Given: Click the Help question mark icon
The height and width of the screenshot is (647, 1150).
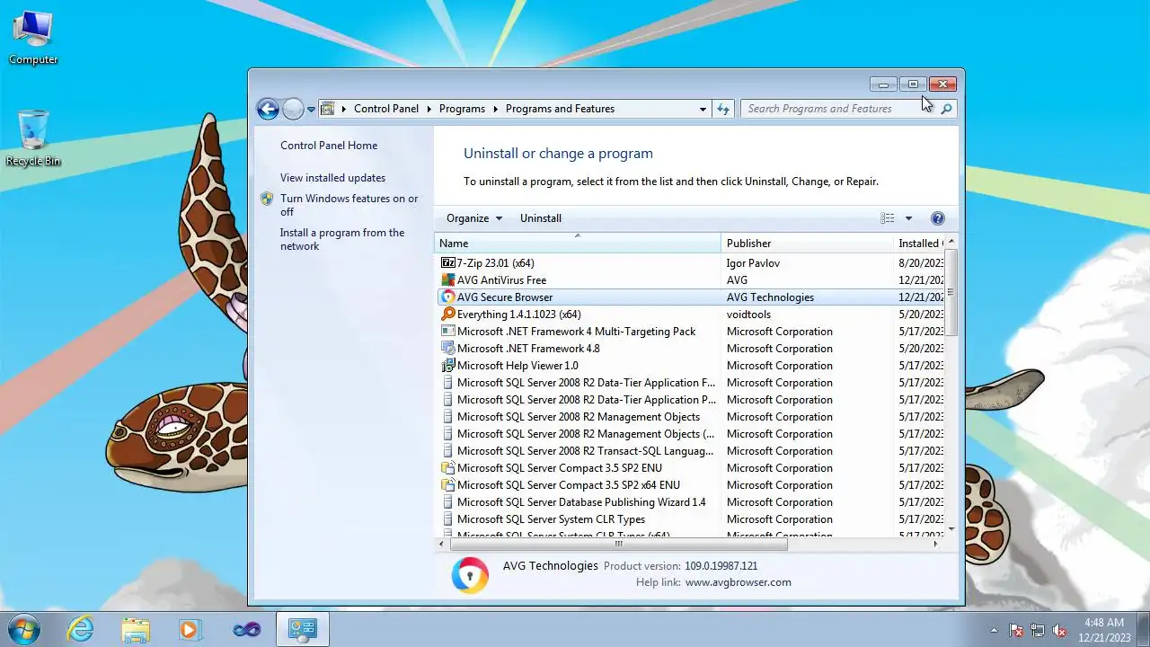Looking at the screenshot, I should click(x=938, y=218).
